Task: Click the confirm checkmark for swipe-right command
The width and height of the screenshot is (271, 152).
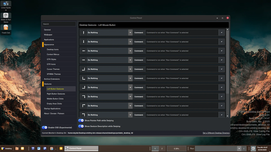Action: pyautogui.click(x=221, y=60)
